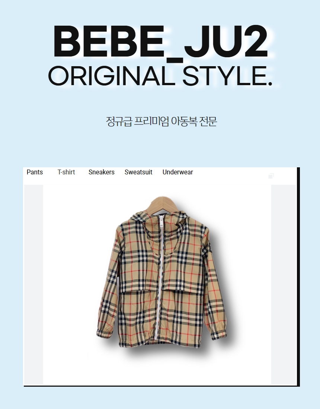Screen dimensions: 320x409
Task: Click the left gray side strip
Action: coord(33,284)
